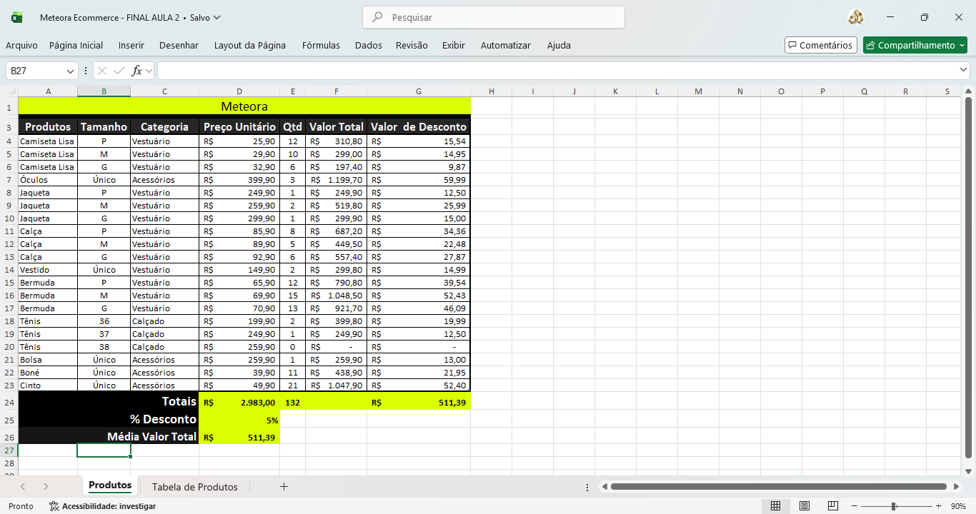This screenshot has height=514, width=976.
Task: Click the Pesquisar search box
Action: 494,17
